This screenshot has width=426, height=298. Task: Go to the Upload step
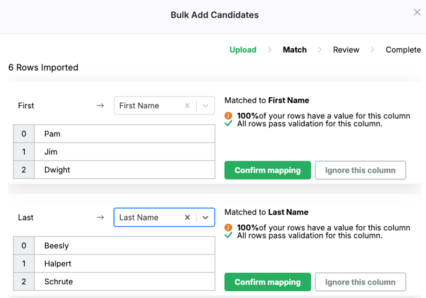pos(243,50)
